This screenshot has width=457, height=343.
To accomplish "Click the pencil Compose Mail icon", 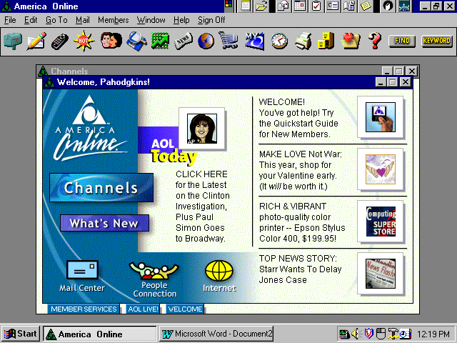I will click(36, 41).
